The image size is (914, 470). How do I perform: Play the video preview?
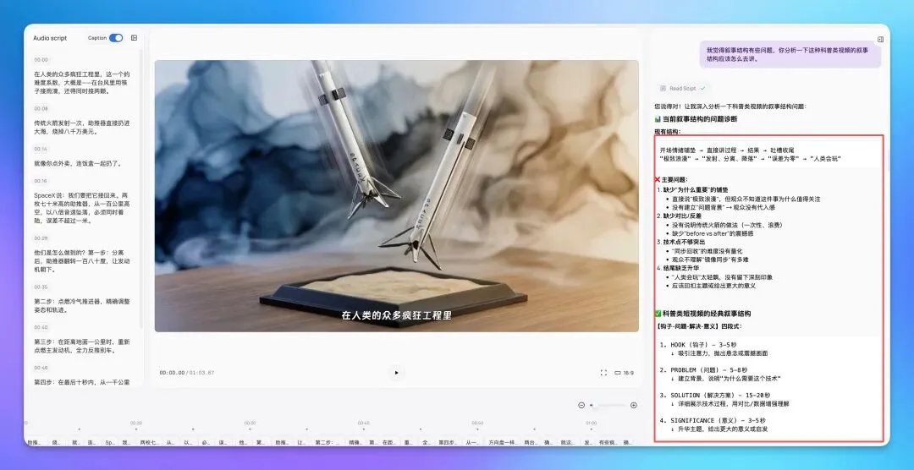(x=396, y=373)
